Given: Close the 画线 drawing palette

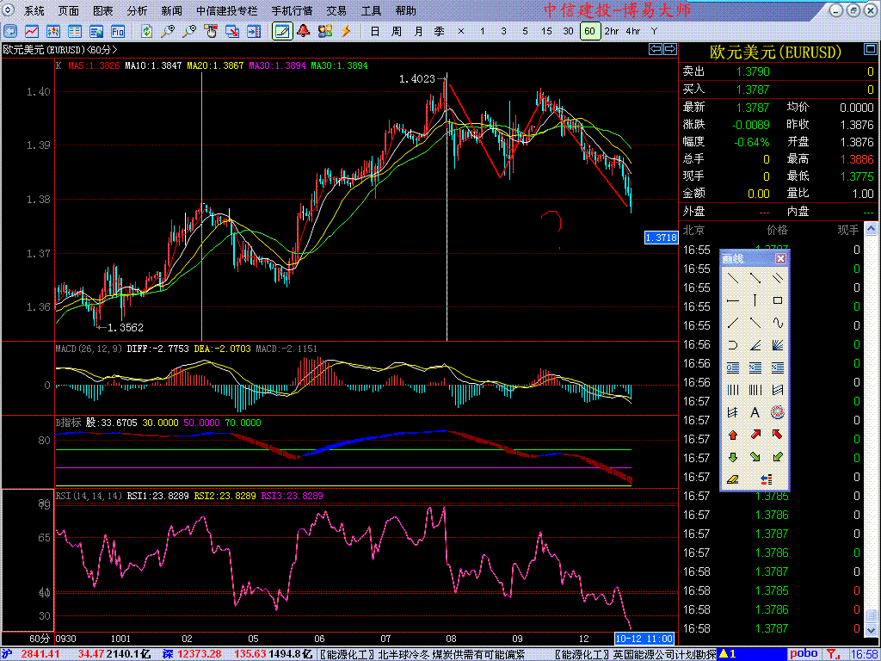Looking at the screenshot, I should 780,258.
